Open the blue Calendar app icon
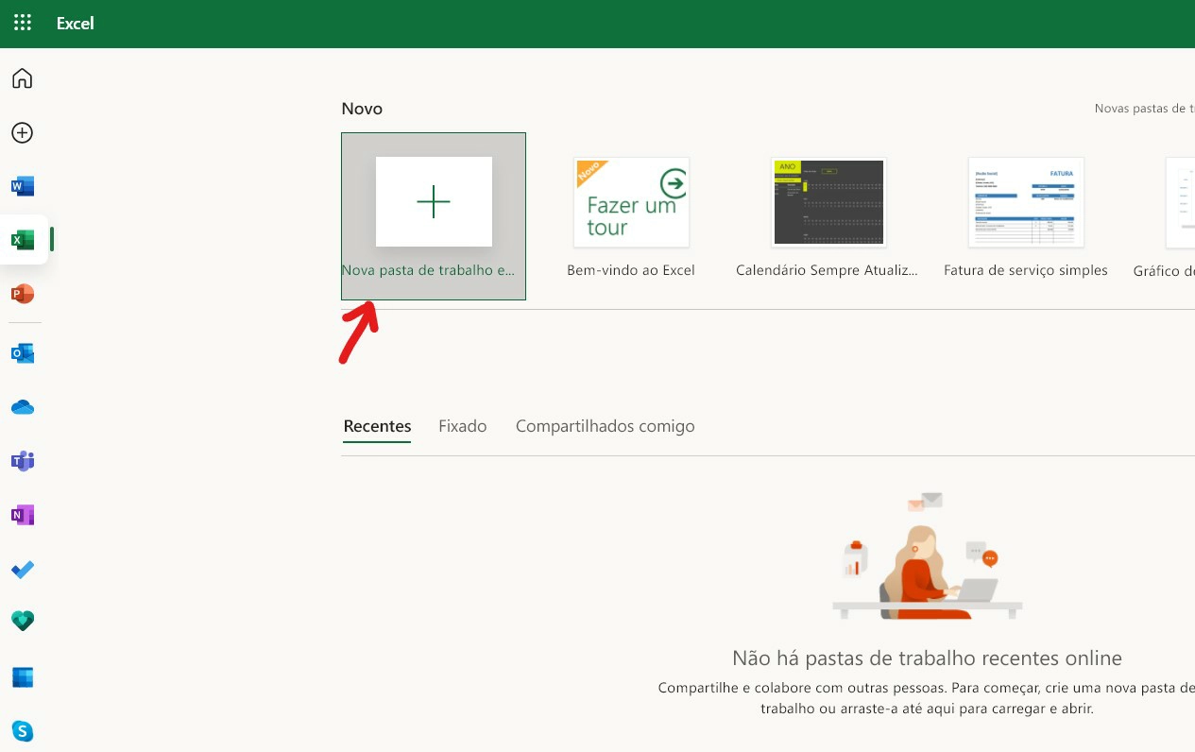The height and width of the screenshot is (752, 1195). [x=23, y=677]
